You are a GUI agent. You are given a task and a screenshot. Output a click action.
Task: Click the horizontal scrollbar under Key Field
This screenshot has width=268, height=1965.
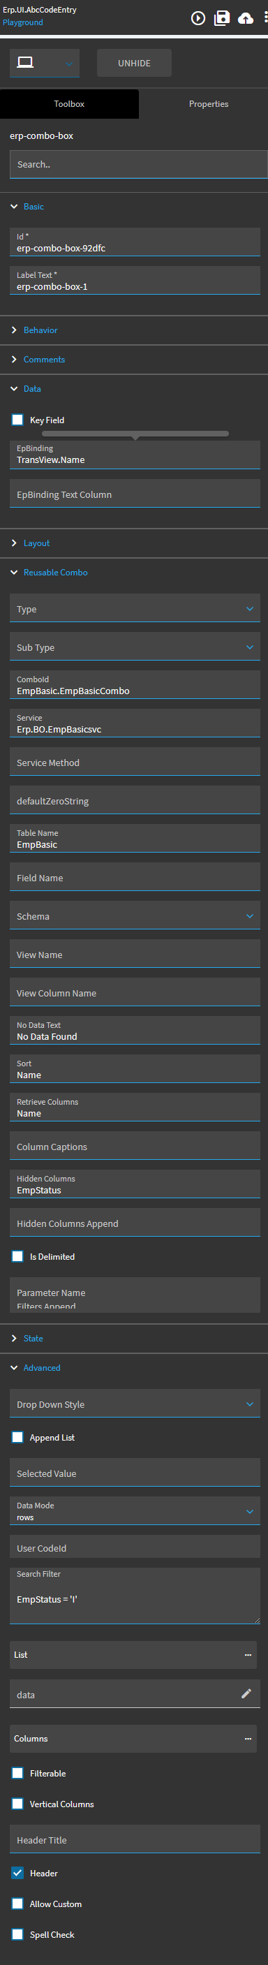pos(135,434)
